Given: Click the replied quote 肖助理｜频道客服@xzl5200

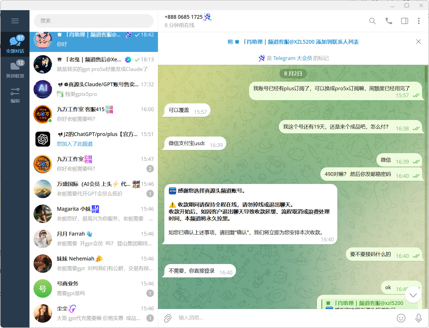Looking at the screenshot, I should [369, 303].
